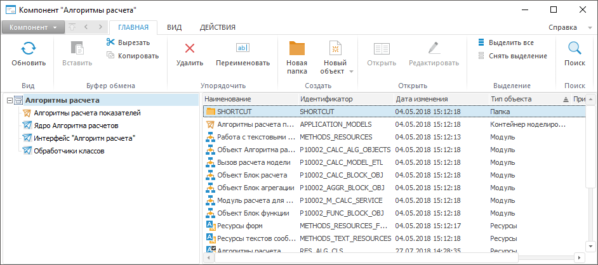Click Deselect (Снять выделение)
598x265 pixels.
[x=517, y=56]
